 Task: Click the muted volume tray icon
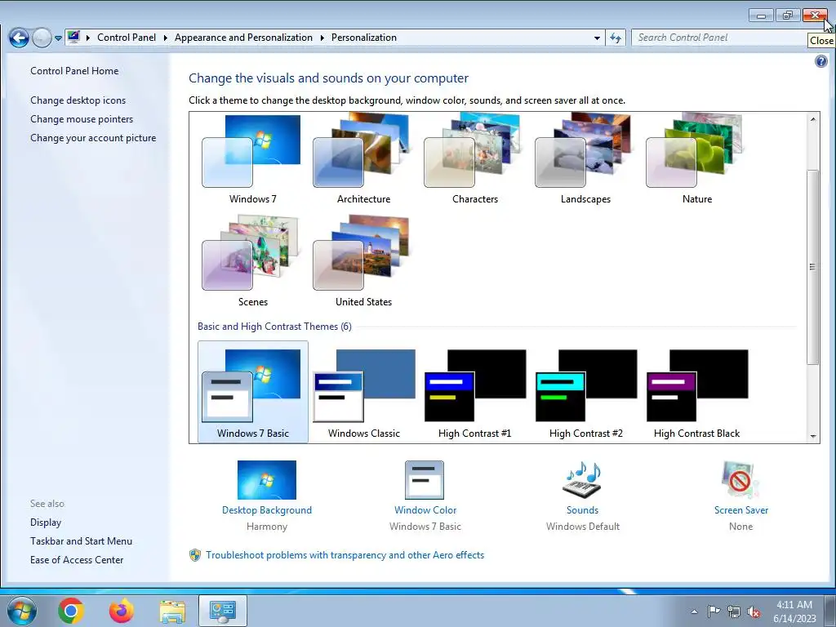click(754, 611)
